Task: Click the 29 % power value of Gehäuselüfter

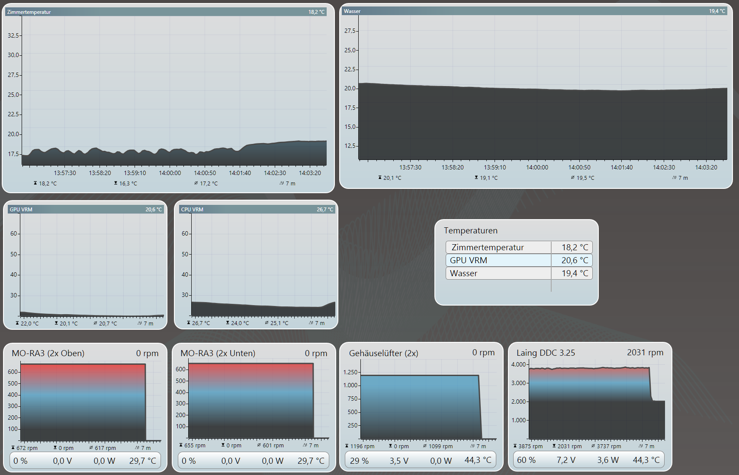Action: [359, 461]
